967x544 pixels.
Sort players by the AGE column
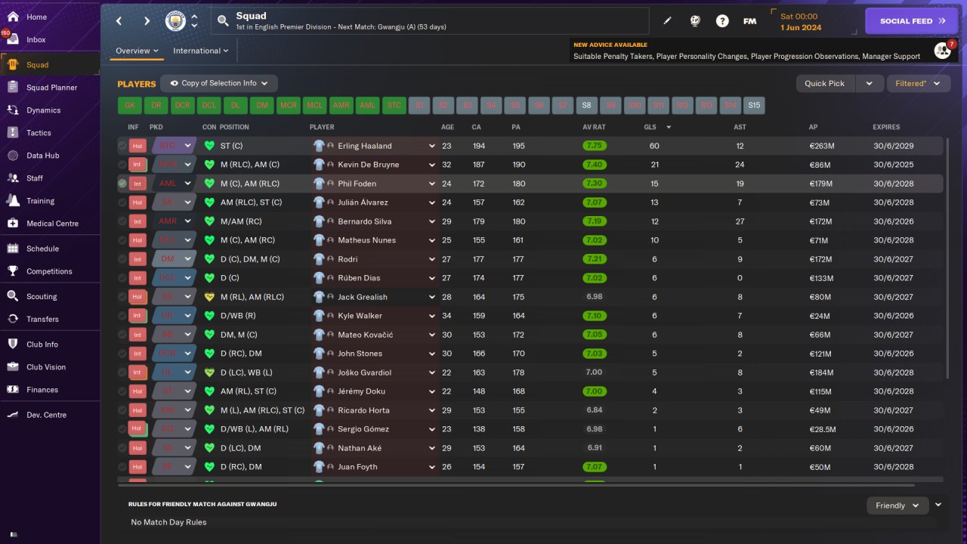pos(448,127)
